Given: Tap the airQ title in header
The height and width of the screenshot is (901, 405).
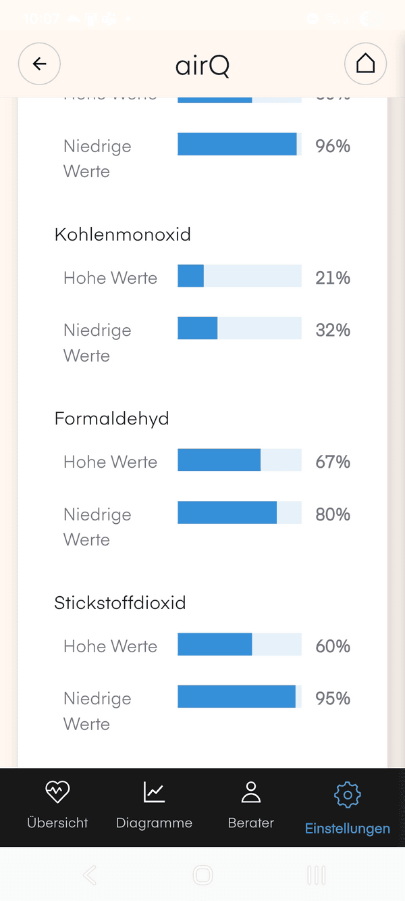Looking at the screenshot, I should click(x=202, y=66).
